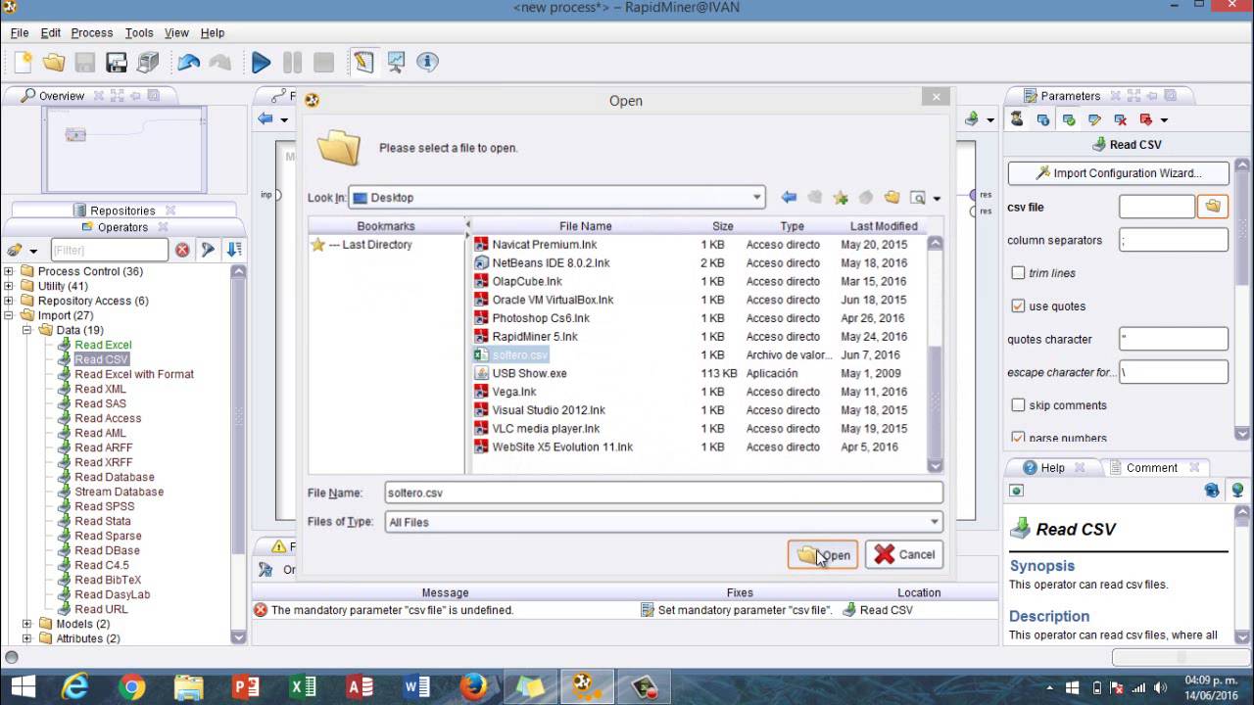Expand the Models folder
This screenshot has height=705, width=1254.
28,624
